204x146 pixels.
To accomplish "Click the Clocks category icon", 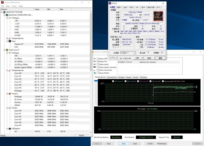I will [x=10, y=108].
